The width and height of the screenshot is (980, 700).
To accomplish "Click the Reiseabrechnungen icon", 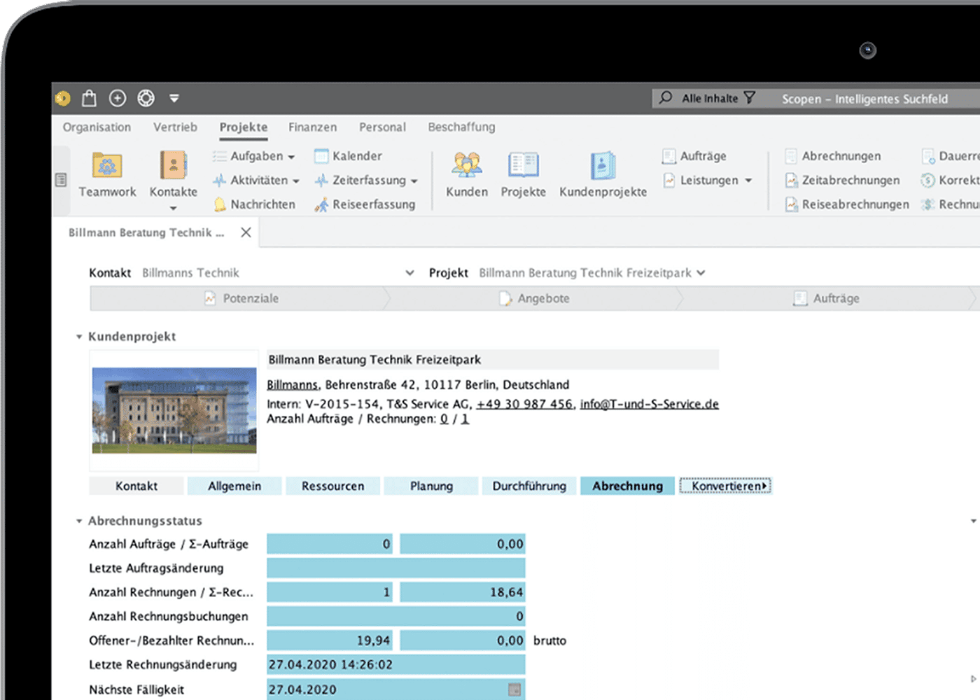I will [791, 204].
